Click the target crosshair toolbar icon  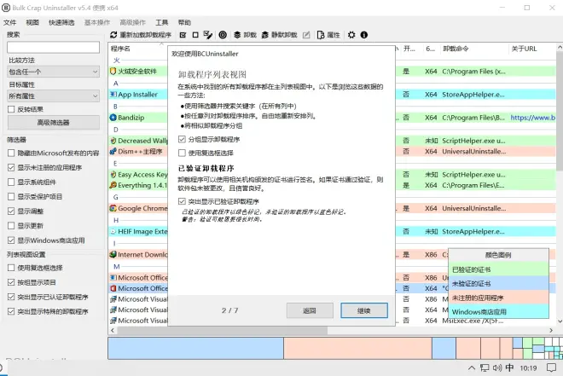tap(223, 35)
